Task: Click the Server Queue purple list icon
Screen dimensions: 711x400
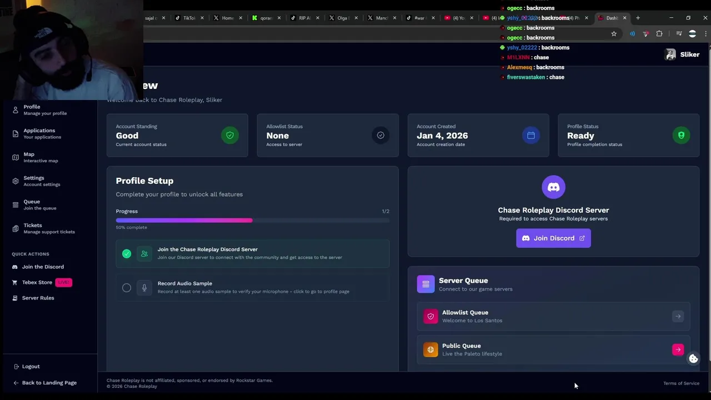Action: (x=425, y=284)
